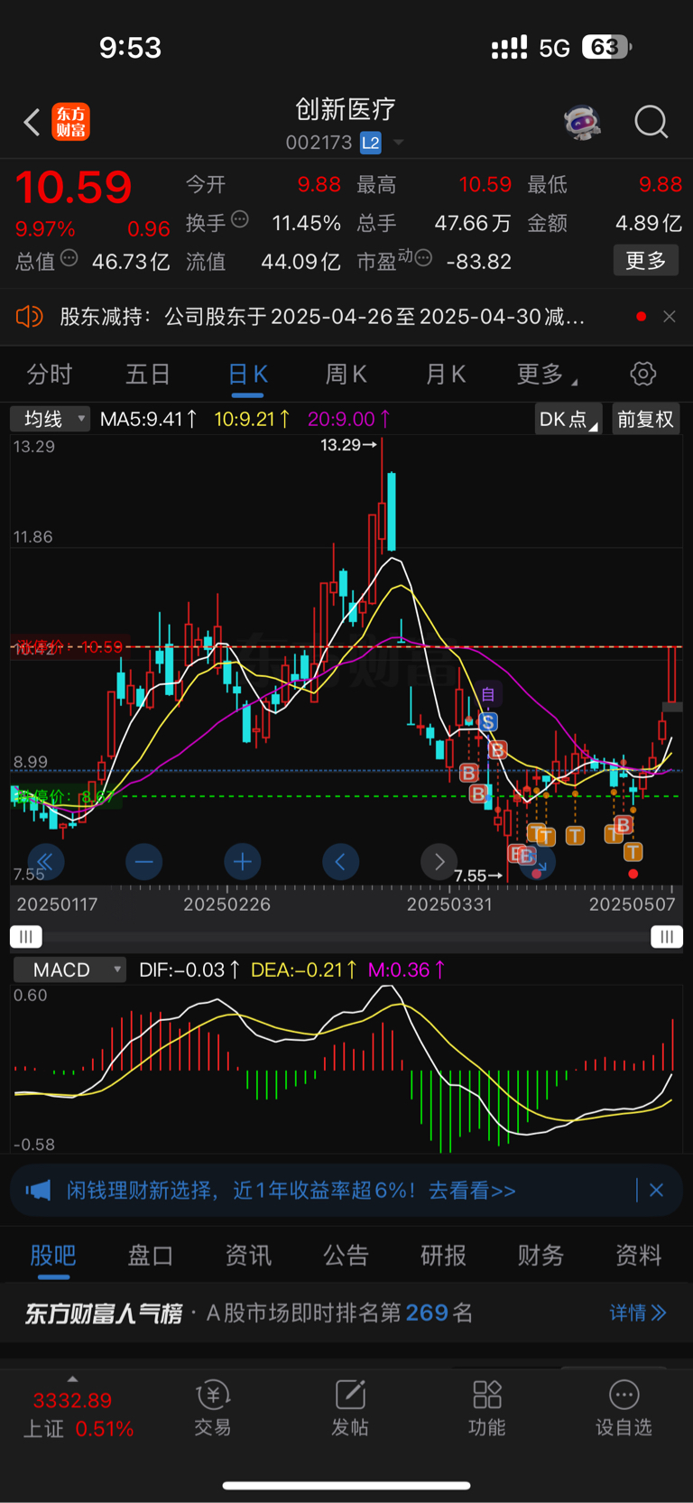693x1503 pixels.
Task: Switch to the 资料 tab
Action: coord(639,1255)
